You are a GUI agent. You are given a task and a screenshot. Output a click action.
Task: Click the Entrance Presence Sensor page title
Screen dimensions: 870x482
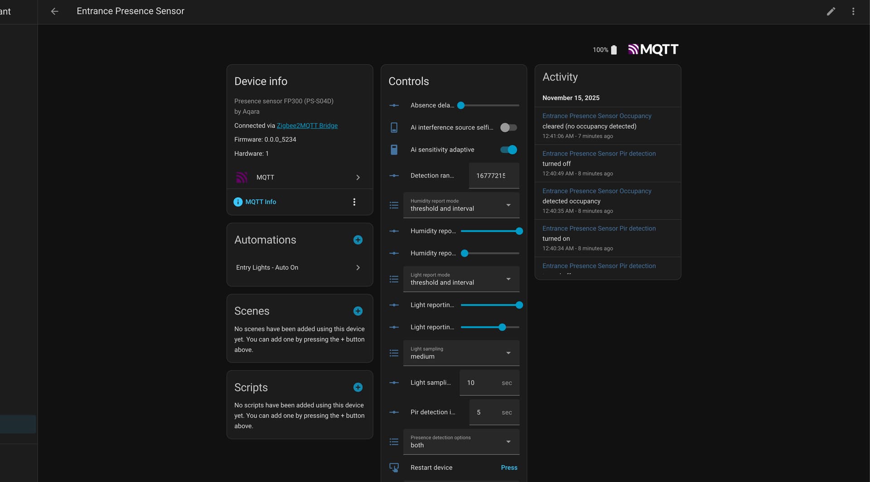130,11
